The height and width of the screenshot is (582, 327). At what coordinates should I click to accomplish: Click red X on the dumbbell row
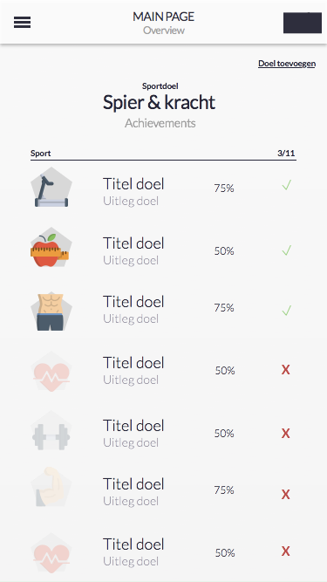click(285, 433)
